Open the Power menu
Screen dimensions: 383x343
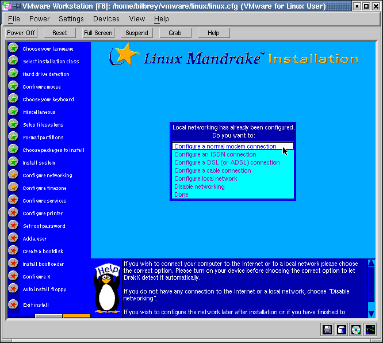tap(39, 19)
